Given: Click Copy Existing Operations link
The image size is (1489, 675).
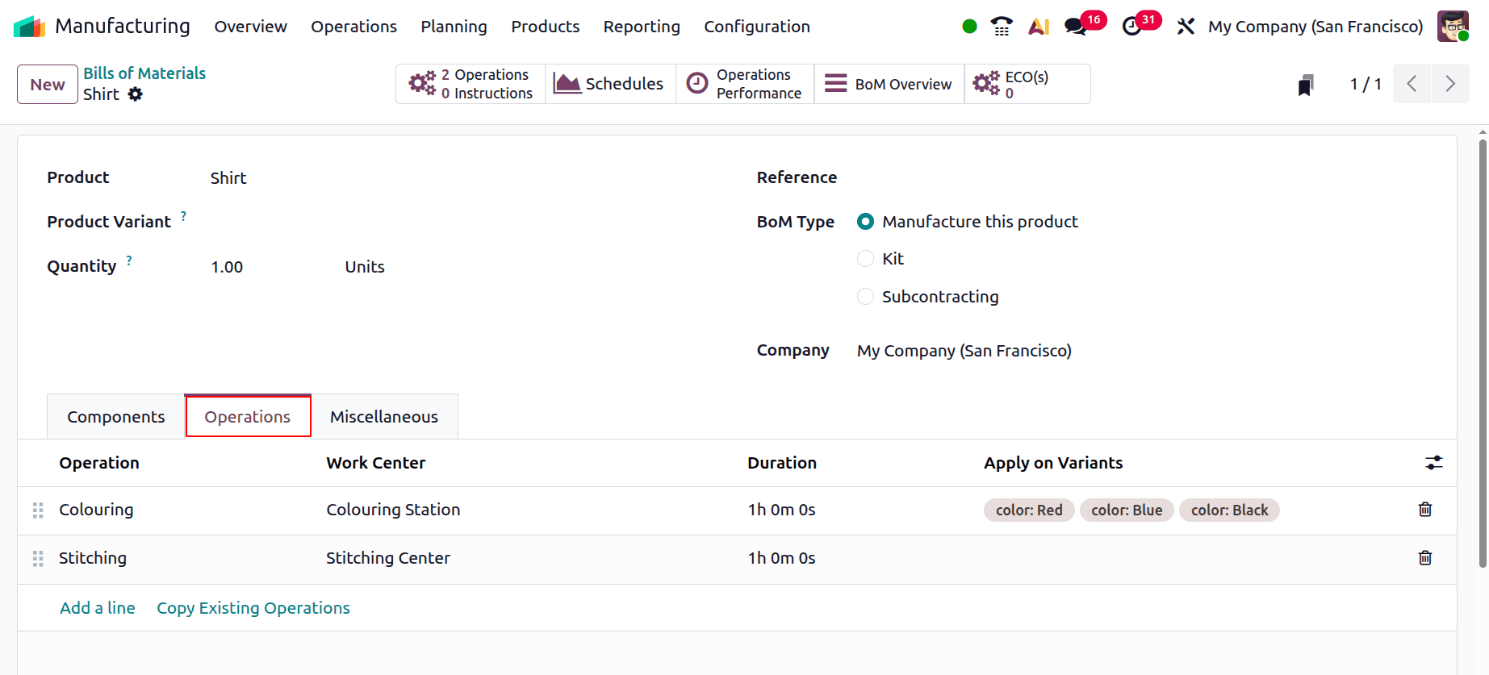Looking at the screenshot, I should click(x=253, y=608).
